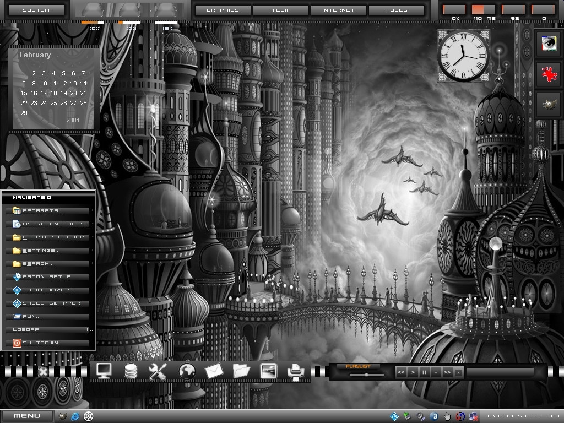The image size is (564, 423).
Task: Click the grey speaker tray icon
Action: (420, 416)
